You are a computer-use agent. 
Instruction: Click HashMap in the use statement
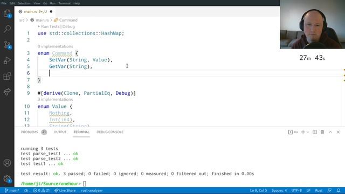pos(112,33)
